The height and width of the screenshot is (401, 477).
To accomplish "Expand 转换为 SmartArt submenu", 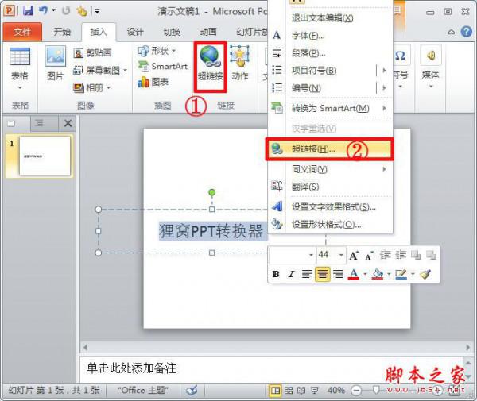I will 384,108.
